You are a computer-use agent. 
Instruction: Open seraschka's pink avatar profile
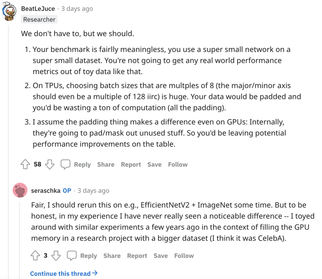(20, 190)
